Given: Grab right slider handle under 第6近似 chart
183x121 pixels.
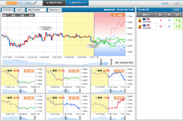Looking at the screenshot, I should point(125,118).
